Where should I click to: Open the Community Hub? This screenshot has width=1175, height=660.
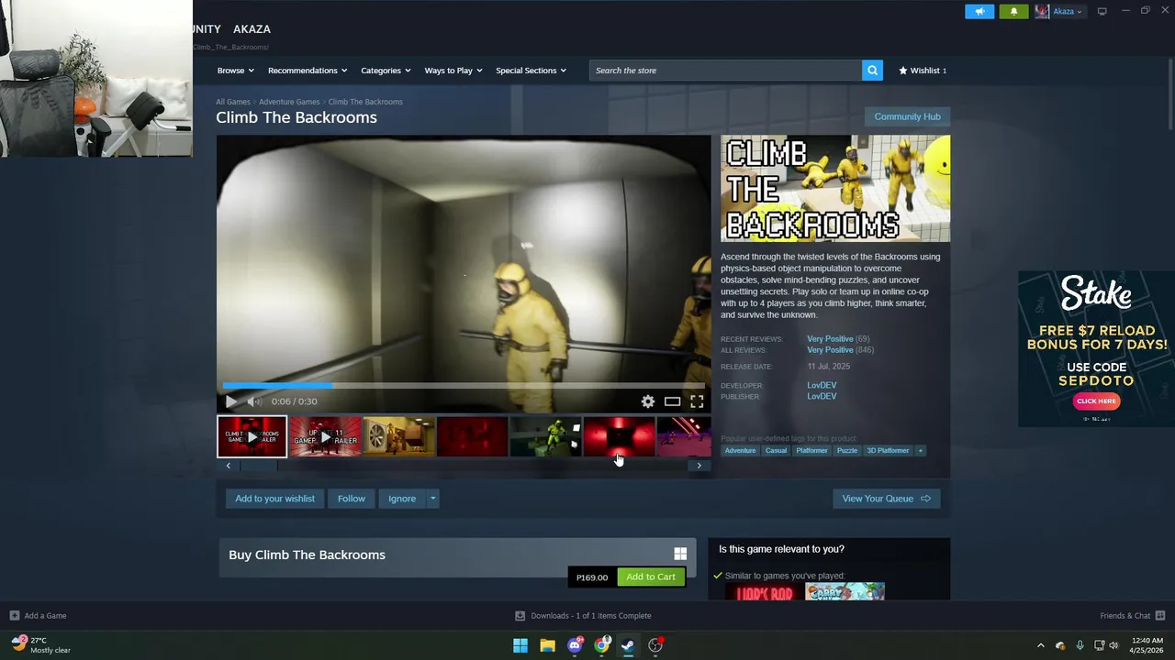pos(907,116)
